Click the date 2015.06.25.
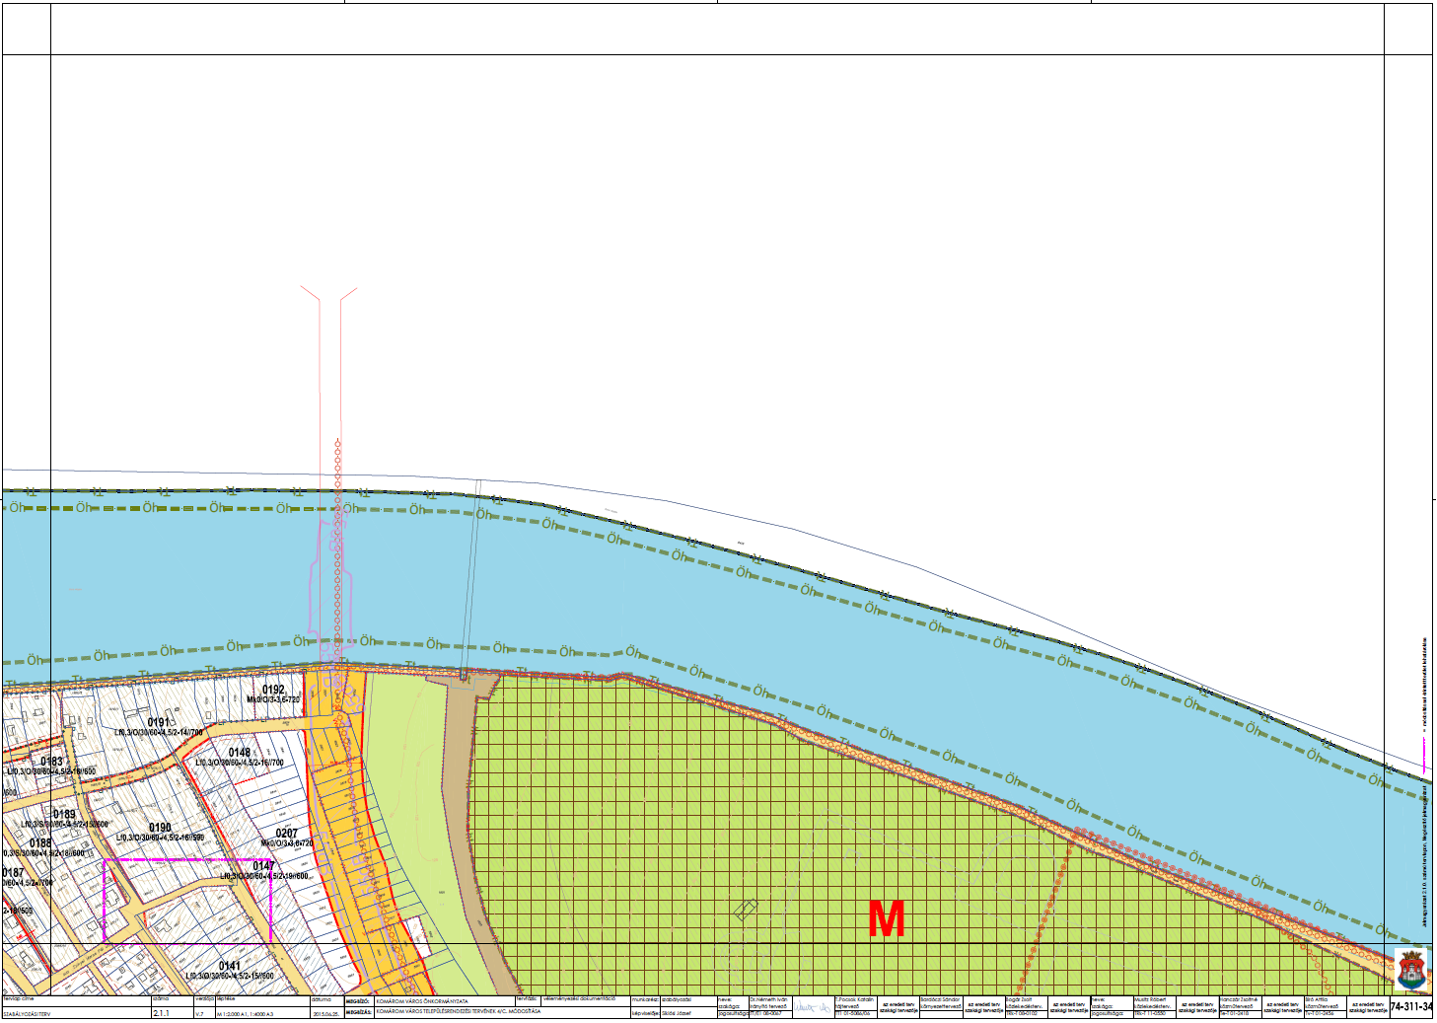1437x1023 pixels. click(325, 1013)
